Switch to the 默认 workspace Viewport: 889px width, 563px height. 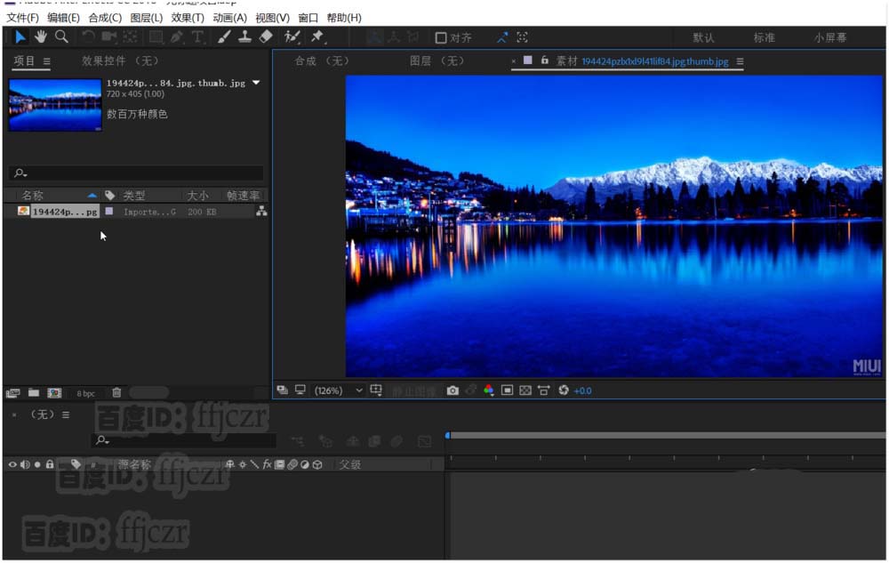703,38
